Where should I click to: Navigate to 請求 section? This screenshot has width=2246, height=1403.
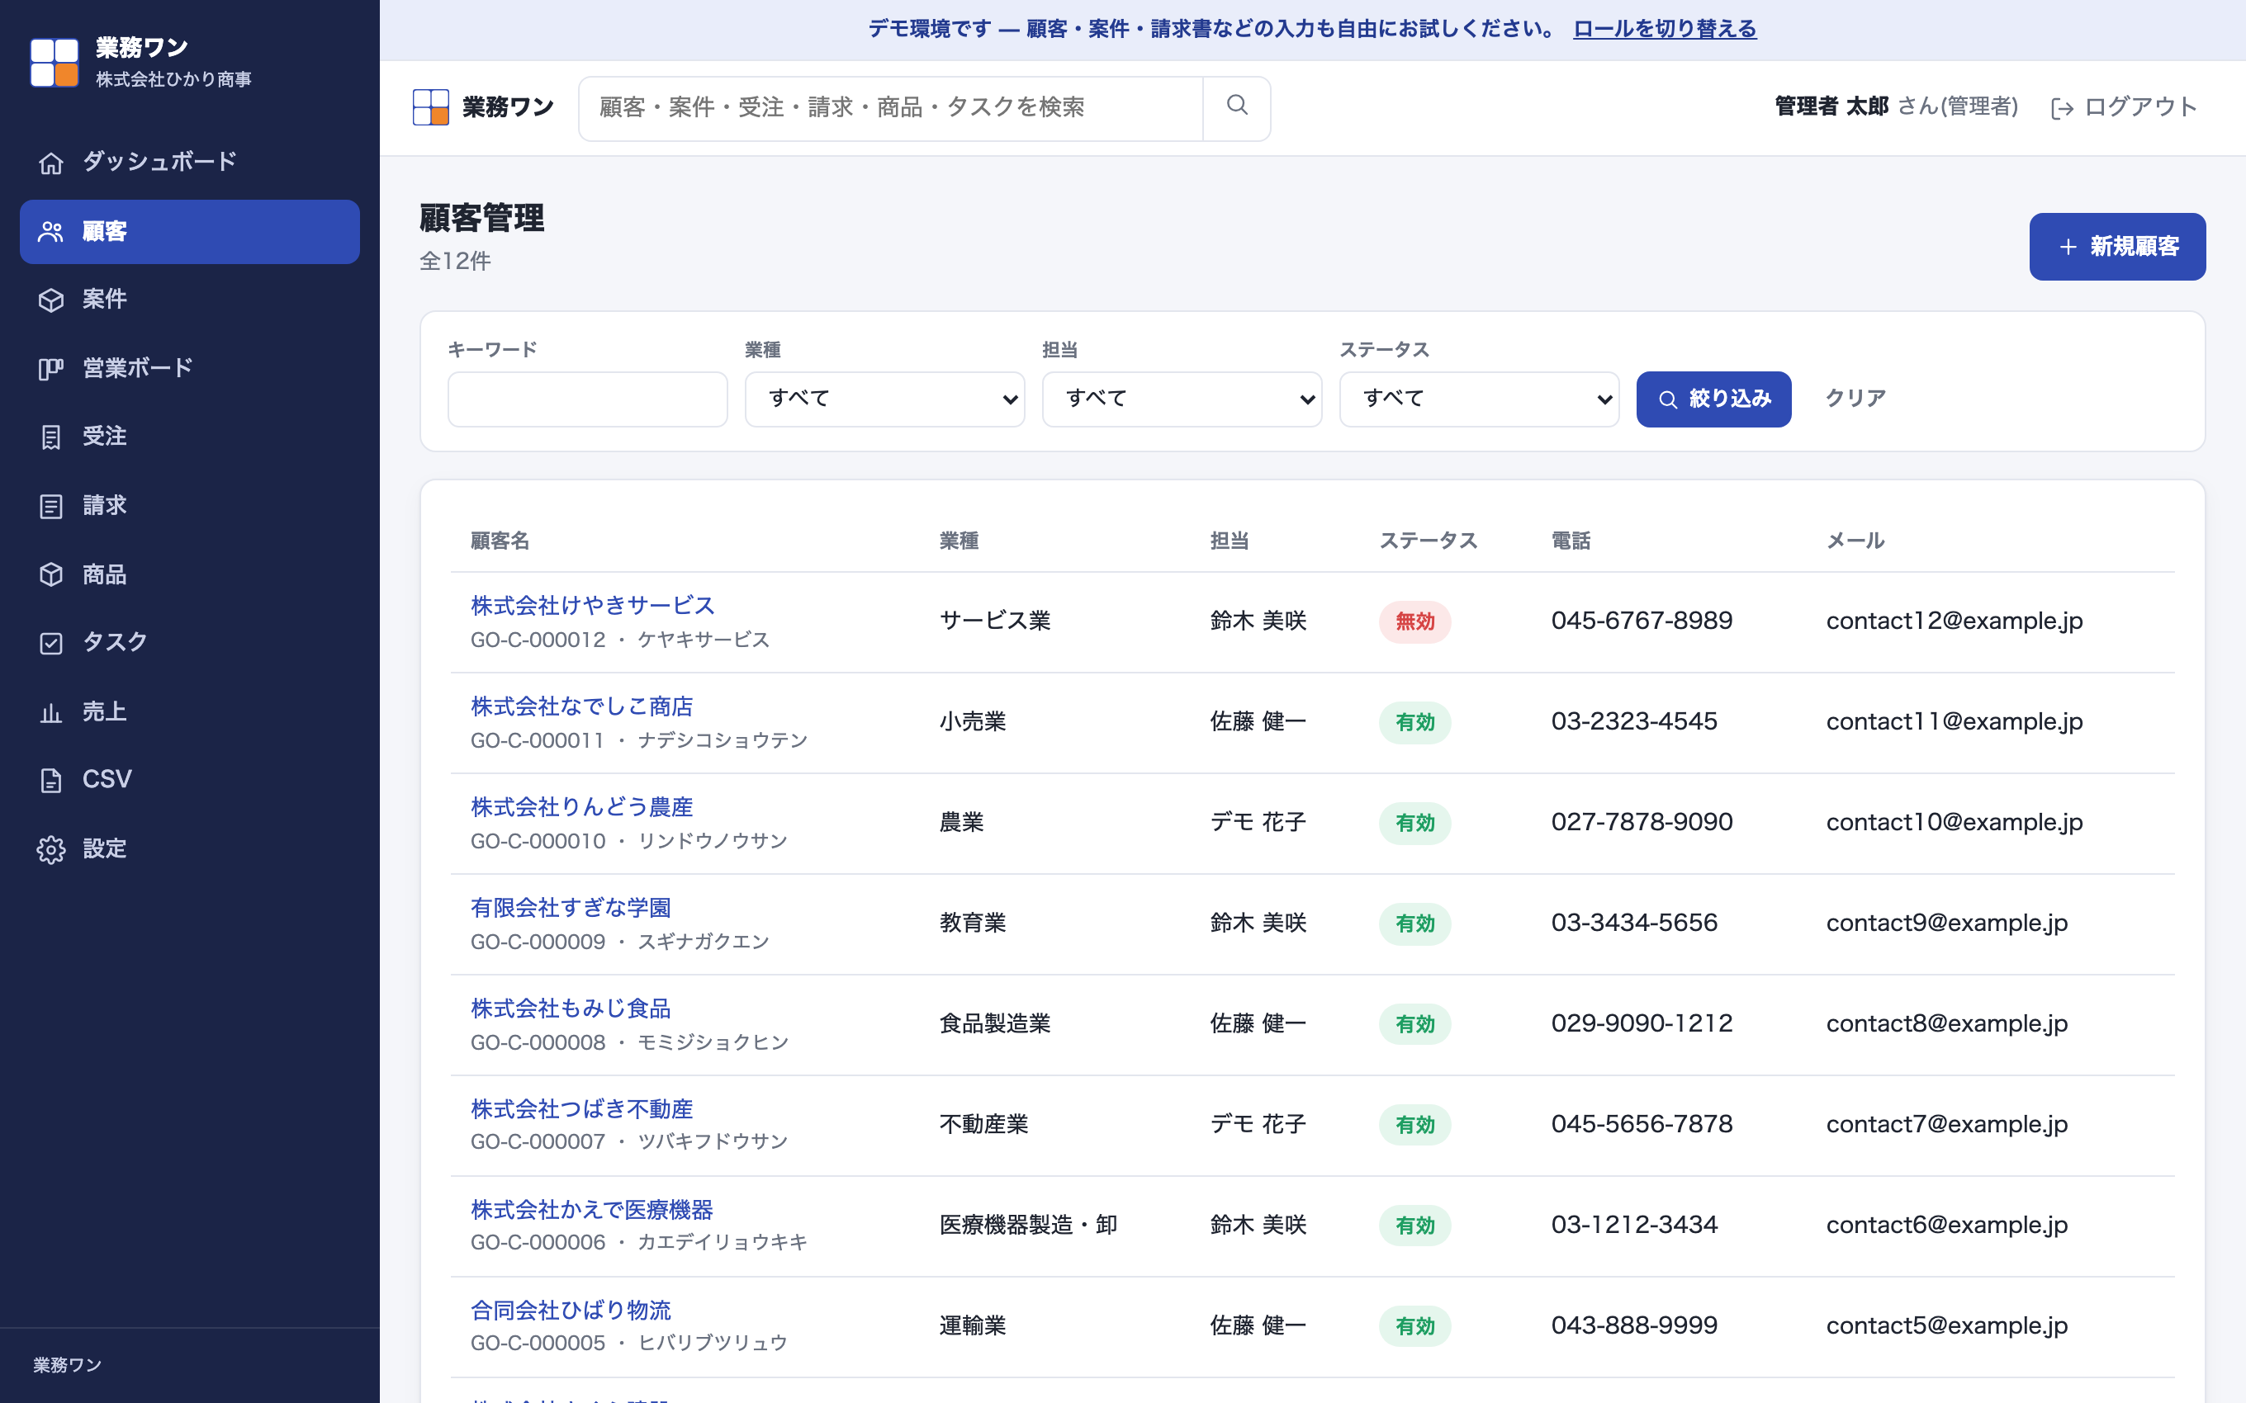coord(189,506)
